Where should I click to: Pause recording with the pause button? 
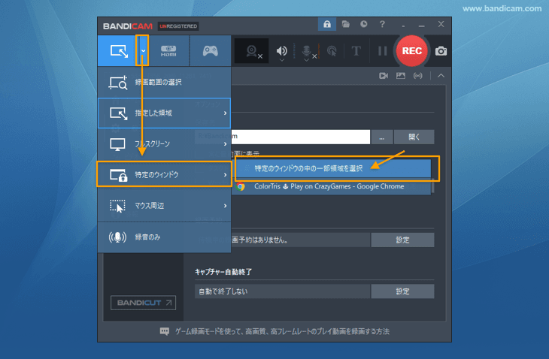coord(382,51)
